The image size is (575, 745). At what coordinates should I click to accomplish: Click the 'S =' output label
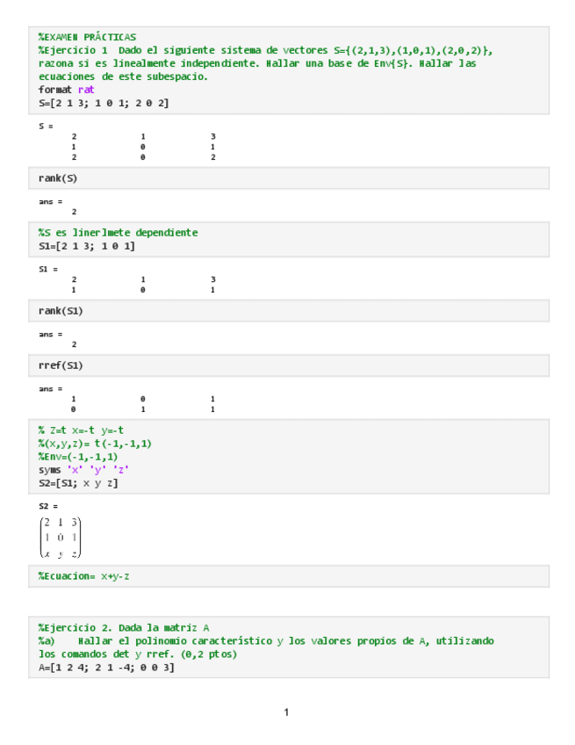[46, 127]
